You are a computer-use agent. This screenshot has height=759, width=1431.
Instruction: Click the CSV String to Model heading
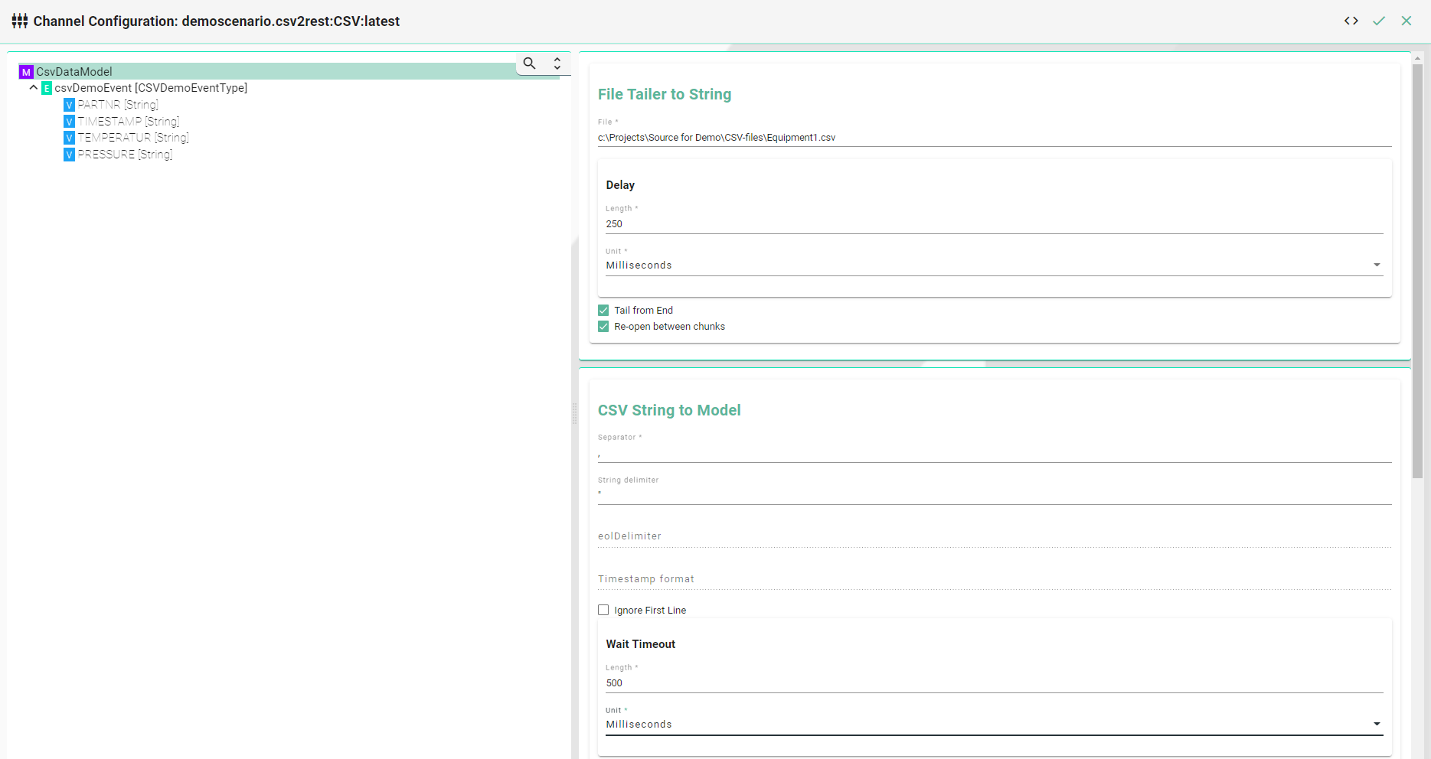coord(669,410)
